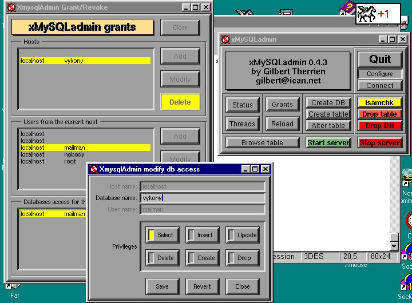Click the Revert button
Viewport: 412px width, 303px height.
click(x=203, y=286)
